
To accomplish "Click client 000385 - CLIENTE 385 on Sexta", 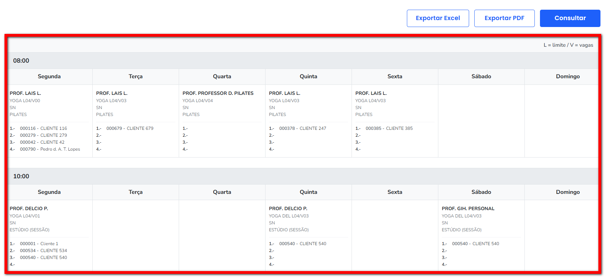I will point(389,128).
